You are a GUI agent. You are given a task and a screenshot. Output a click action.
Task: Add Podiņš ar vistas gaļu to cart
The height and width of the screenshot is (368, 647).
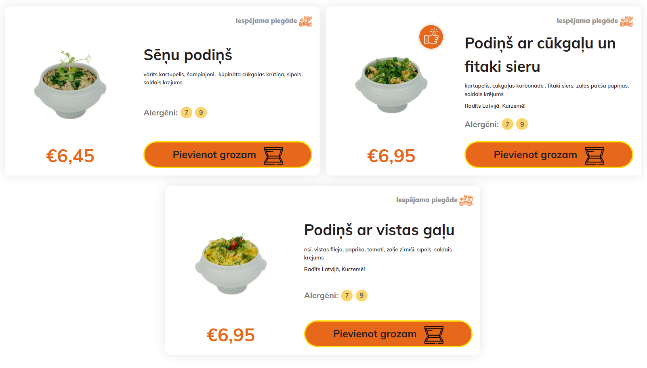click(388, 334)
